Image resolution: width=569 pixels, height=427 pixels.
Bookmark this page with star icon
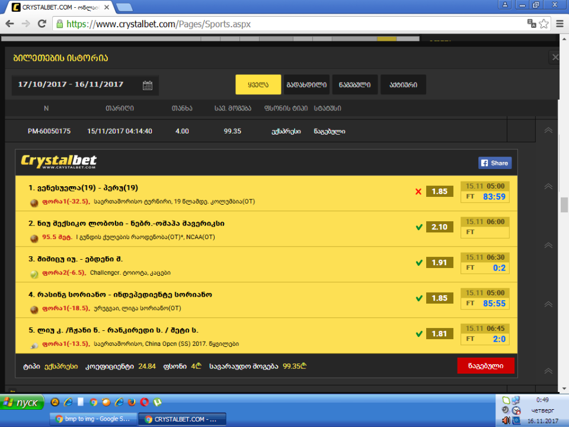544,24
